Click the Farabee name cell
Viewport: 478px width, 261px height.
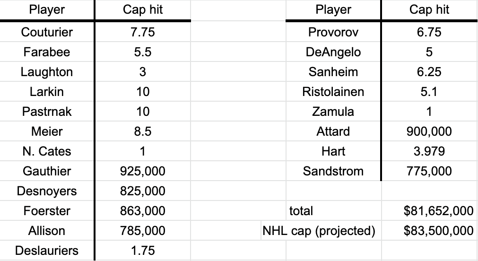click(47, 52)
